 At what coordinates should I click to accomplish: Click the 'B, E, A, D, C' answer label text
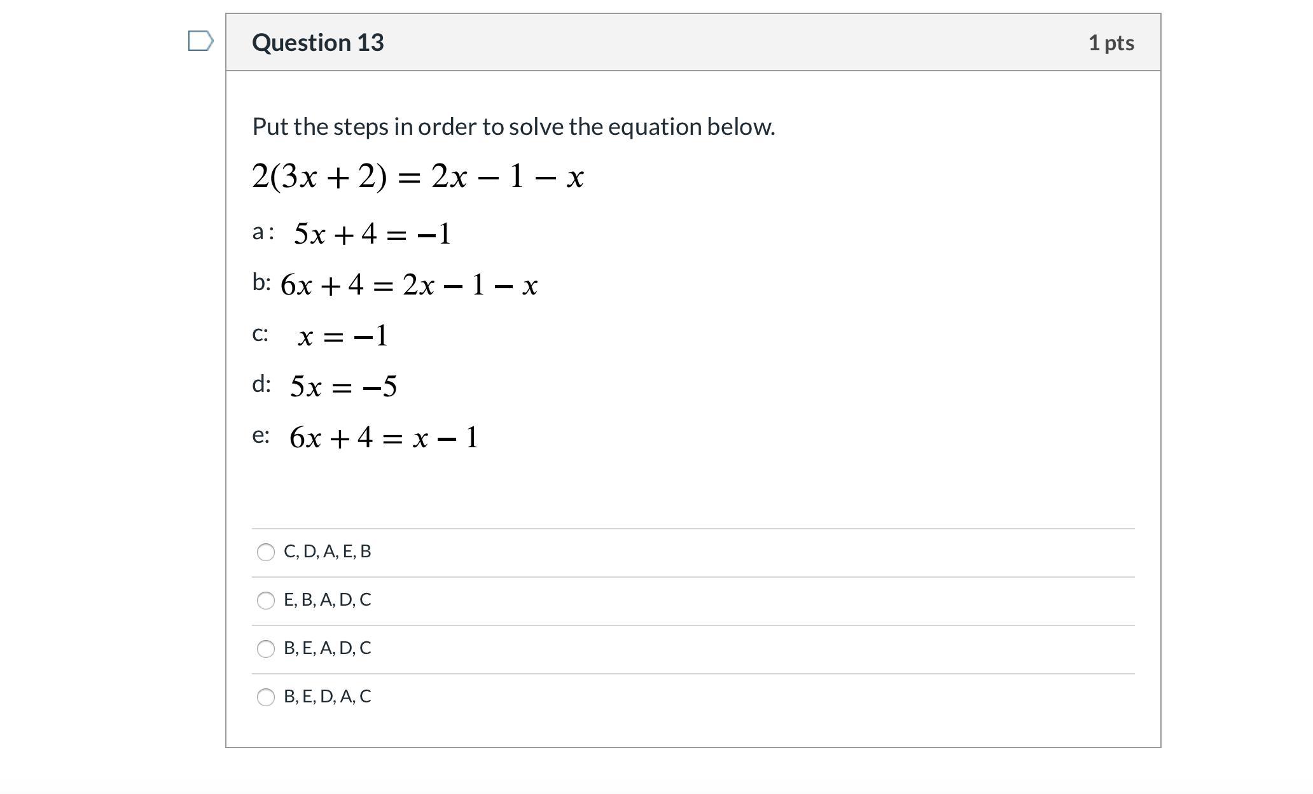tap(327, 648)
